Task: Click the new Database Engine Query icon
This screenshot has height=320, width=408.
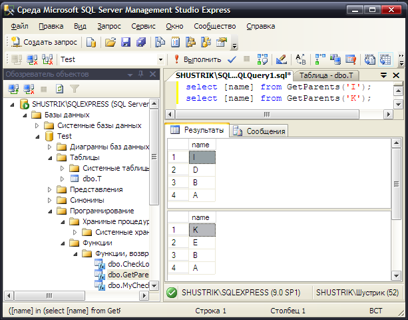Action: [91, 42]
